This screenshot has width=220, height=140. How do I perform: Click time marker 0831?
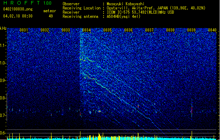click(x=23, y=30)
